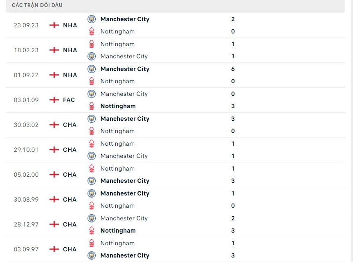353x262 pixels.
Task: Open Manchester City link in 01.09.22 match
Action: (125, 69)
